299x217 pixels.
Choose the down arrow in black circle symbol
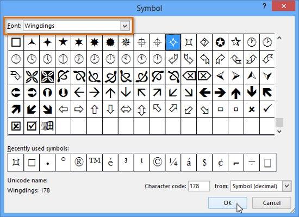[63, 92]
